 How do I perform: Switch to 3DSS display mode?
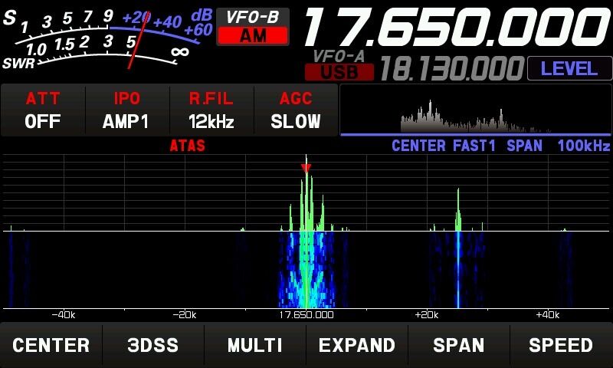pos(152,345)
